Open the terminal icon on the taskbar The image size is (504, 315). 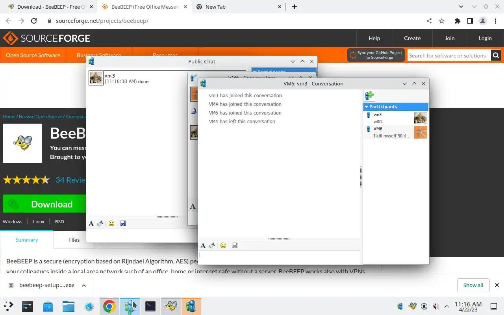[150, 306]
